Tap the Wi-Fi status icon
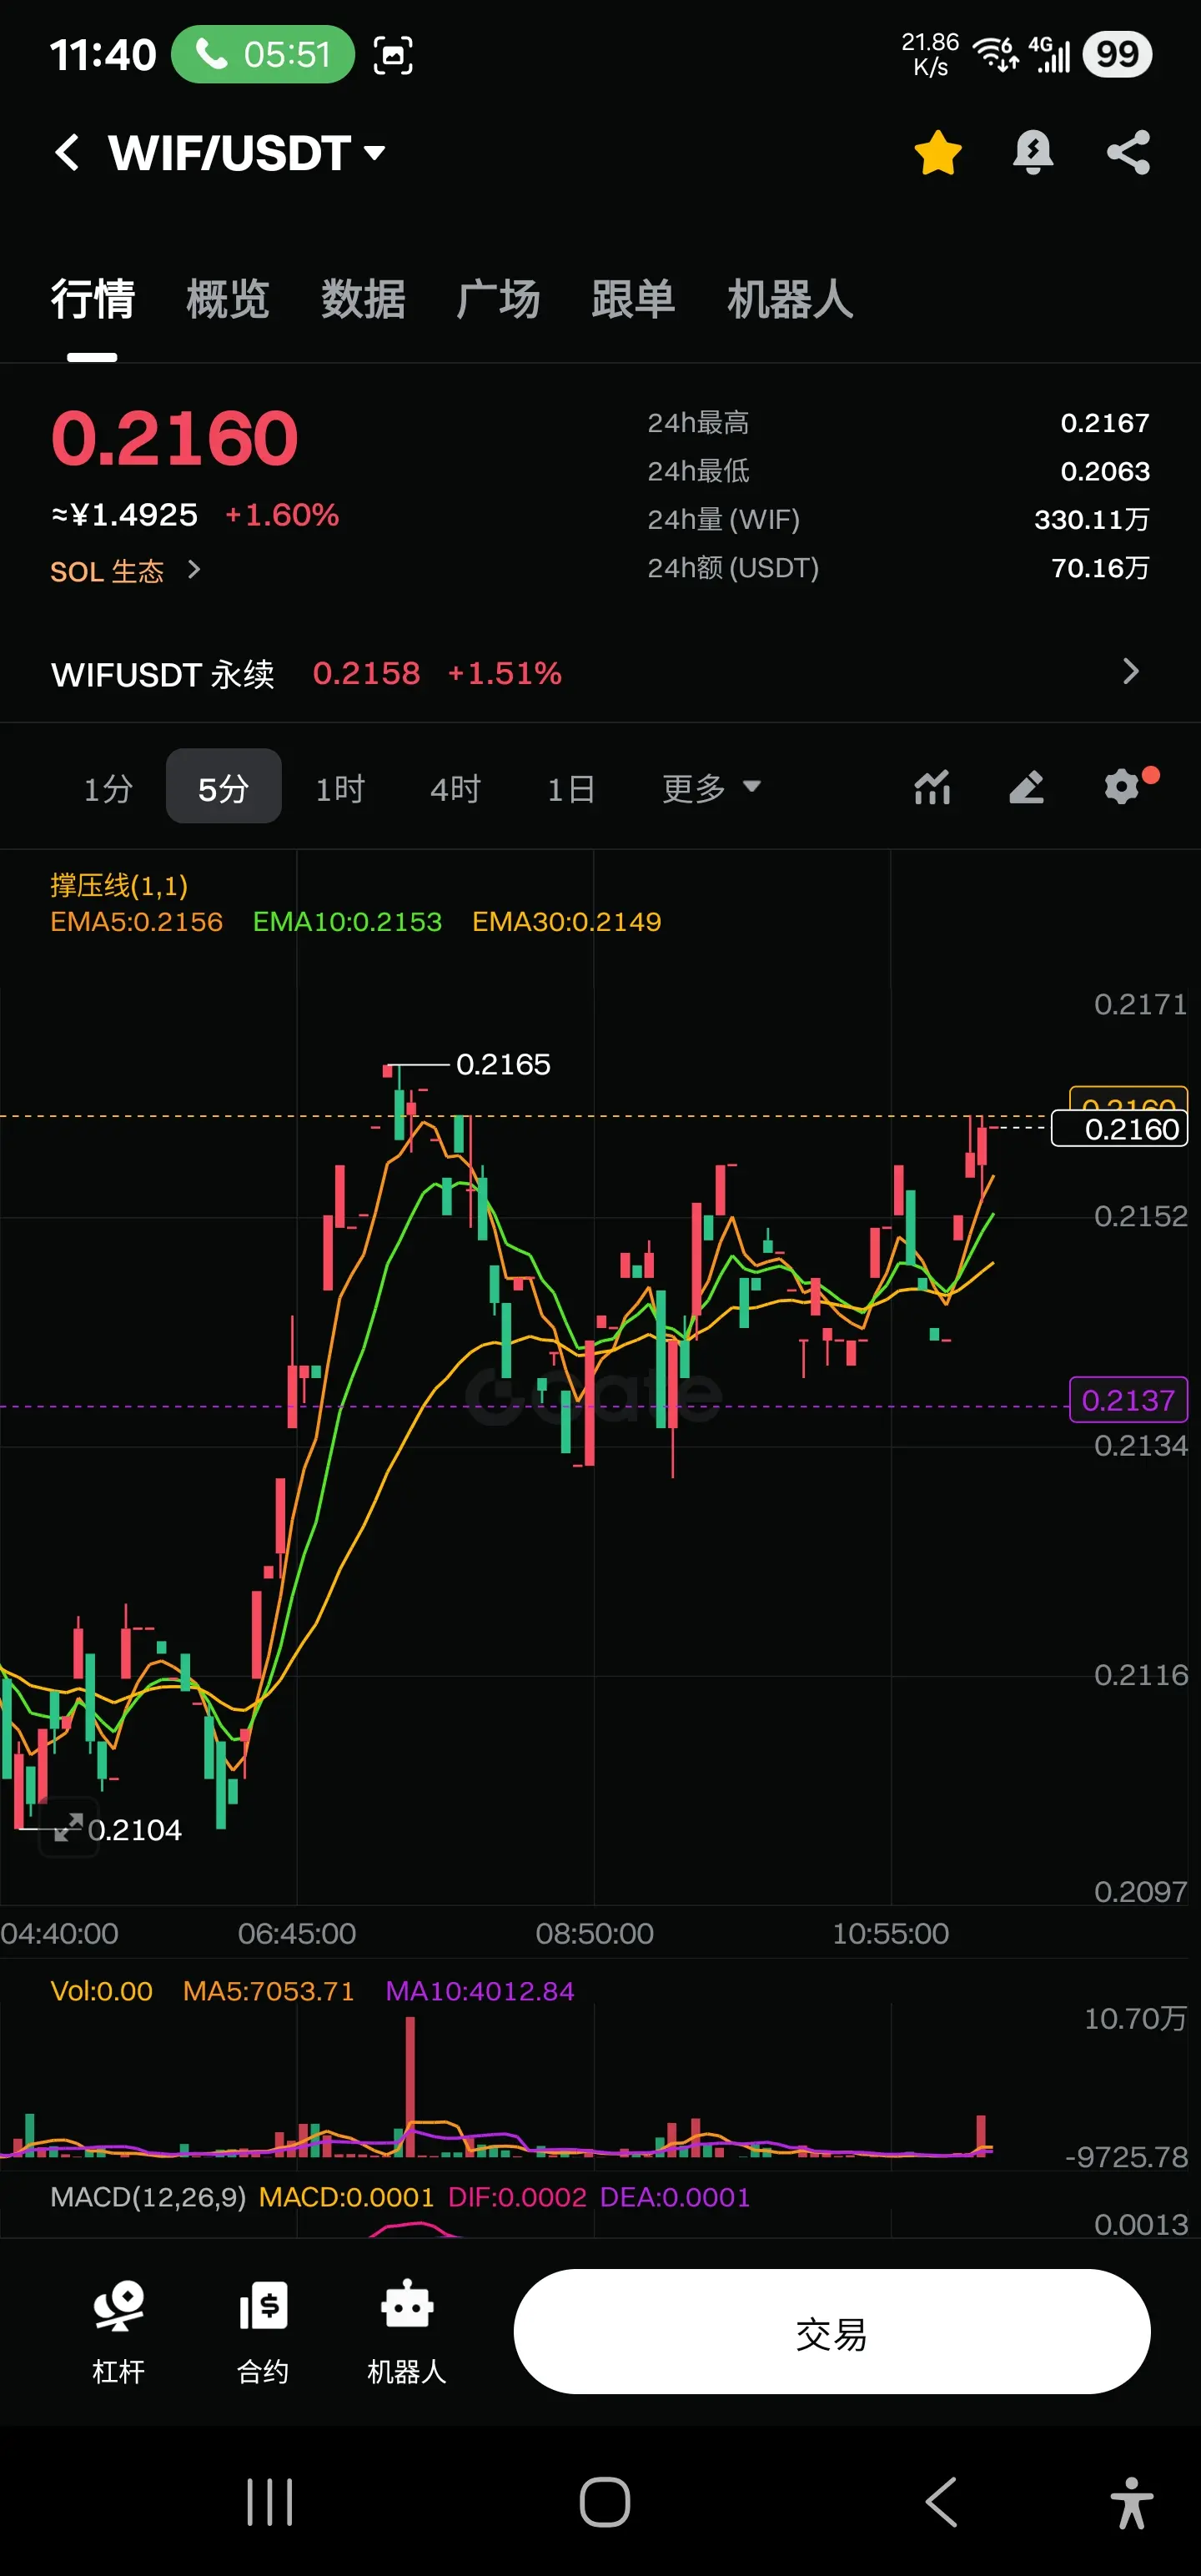The height and width of the screenshot is (2576, 1201). pos(995,54)
